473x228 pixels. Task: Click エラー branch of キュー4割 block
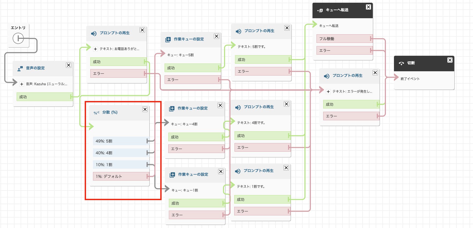tap(196, 149)
